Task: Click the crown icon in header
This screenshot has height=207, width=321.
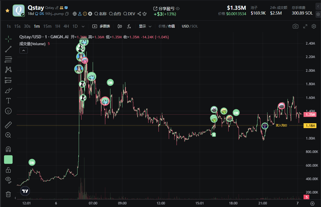Action: click(x=144, y=14)
